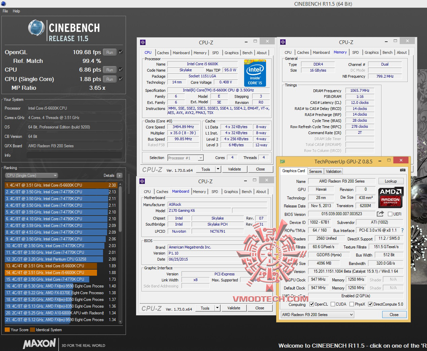The width and height of the screenshot is (427, 351).
Task: Select ranking entry 14 i5-6600K score 1.88
Action: 61,273
